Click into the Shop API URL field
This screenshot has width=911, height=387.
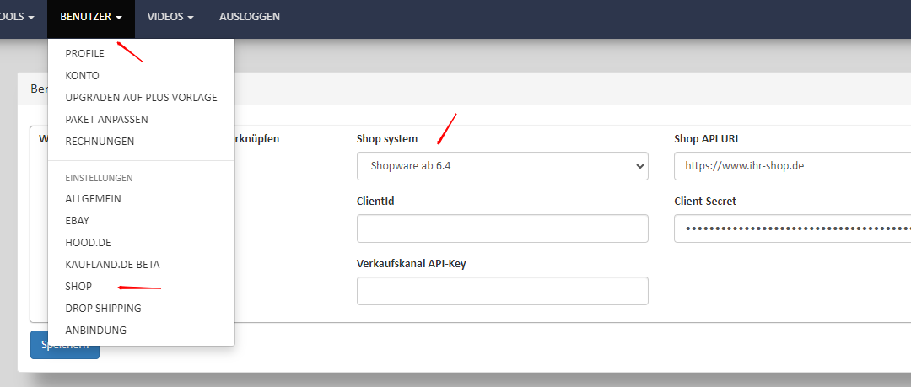(x=792, y=166)
